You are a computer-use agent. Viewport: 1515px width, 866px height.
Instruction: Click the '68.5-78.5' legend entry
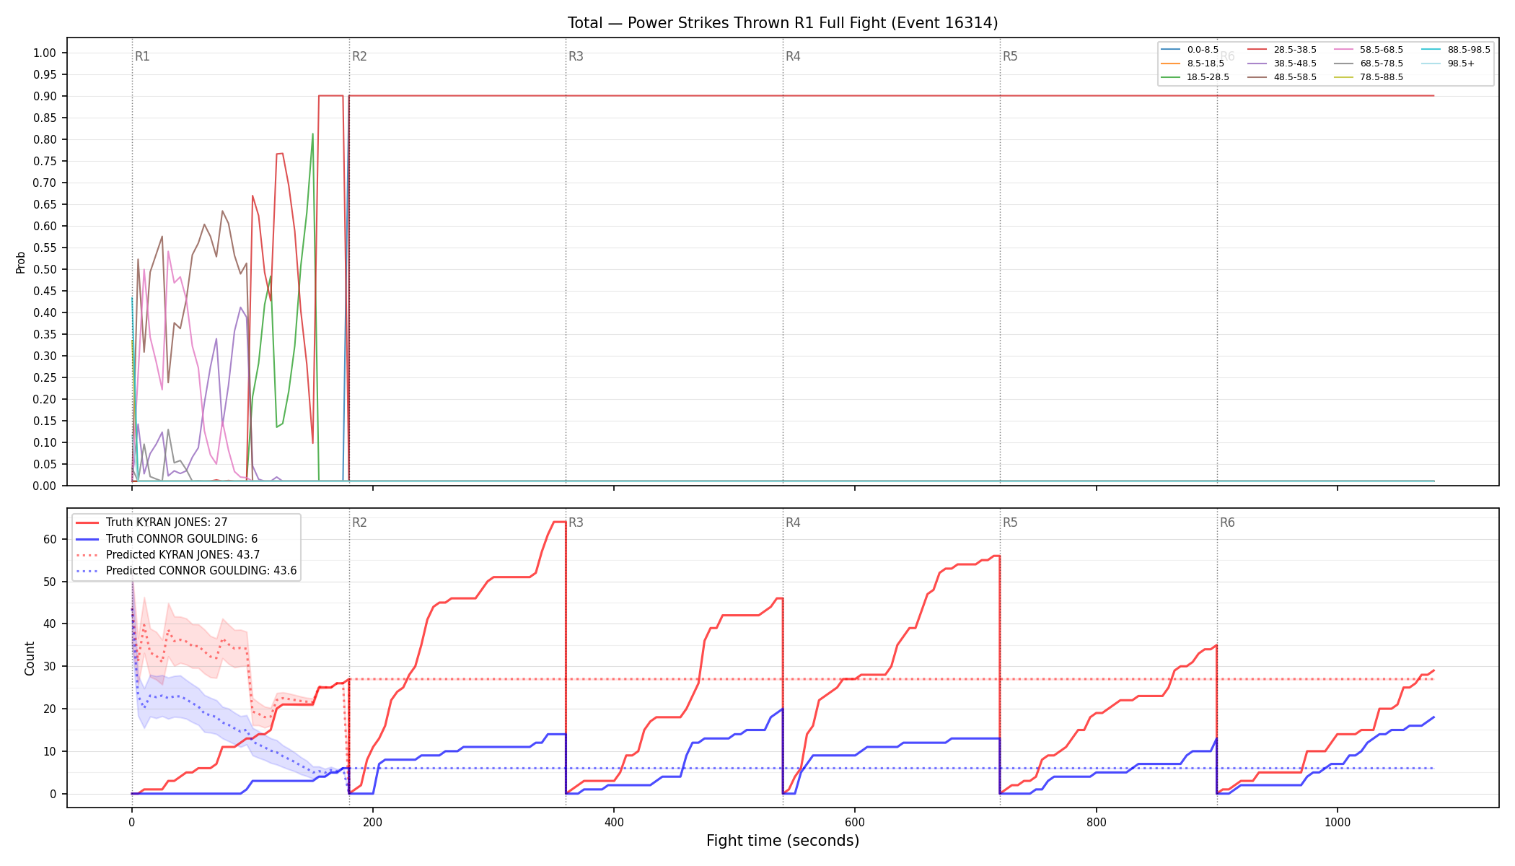tap(1369, 64)
